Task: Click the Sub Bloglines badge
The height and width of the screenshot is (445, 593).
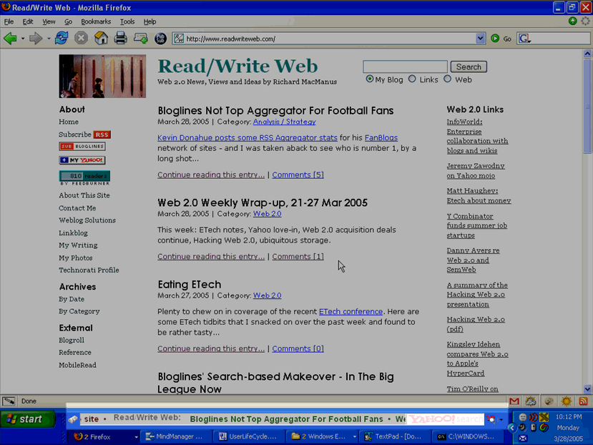Action: pyautogui.click(x=82, y=147)
